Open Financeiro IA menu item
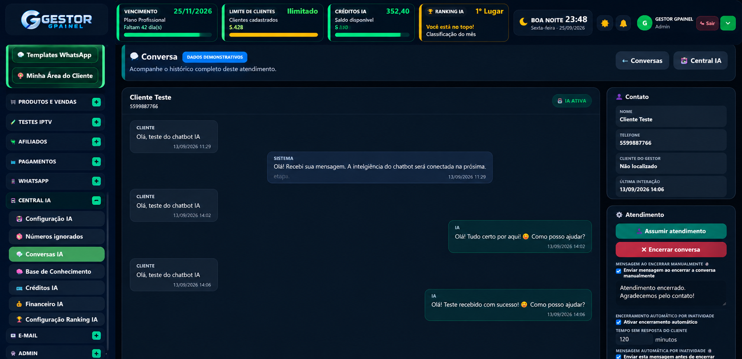Screen dimensions: 742x359 tap(56, 304)
